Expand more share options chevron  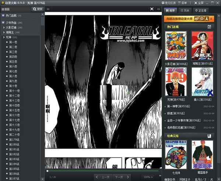click(211, 19)
